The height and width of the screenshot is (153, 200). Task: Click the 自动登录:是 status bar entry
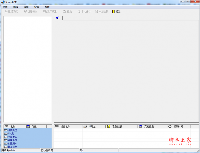[60, 150]
